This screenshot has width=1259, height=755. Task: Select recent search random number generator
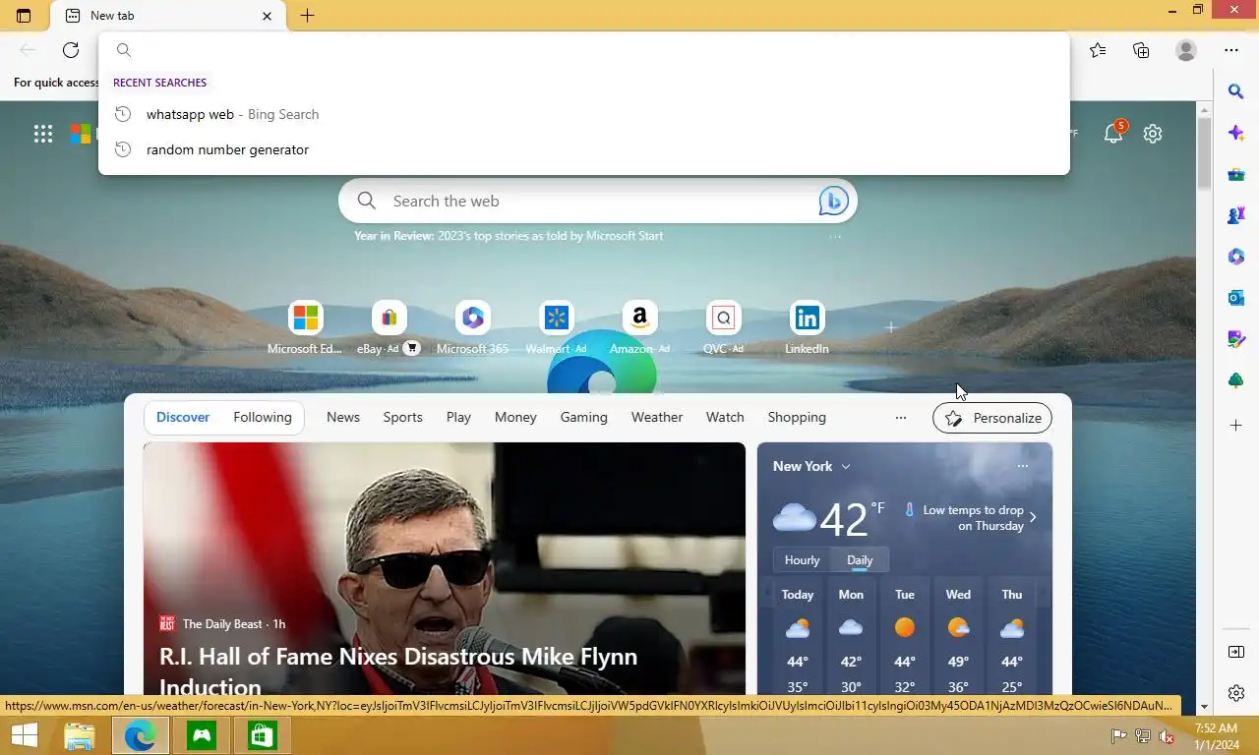(583, 149)
